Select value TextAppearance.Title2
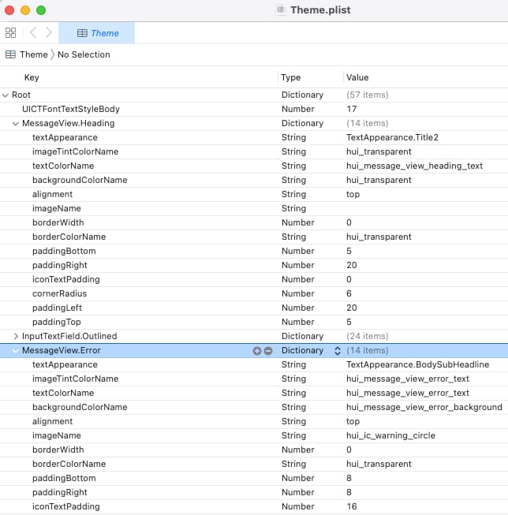Screen dimensions: 508x515 click(392, 137)
